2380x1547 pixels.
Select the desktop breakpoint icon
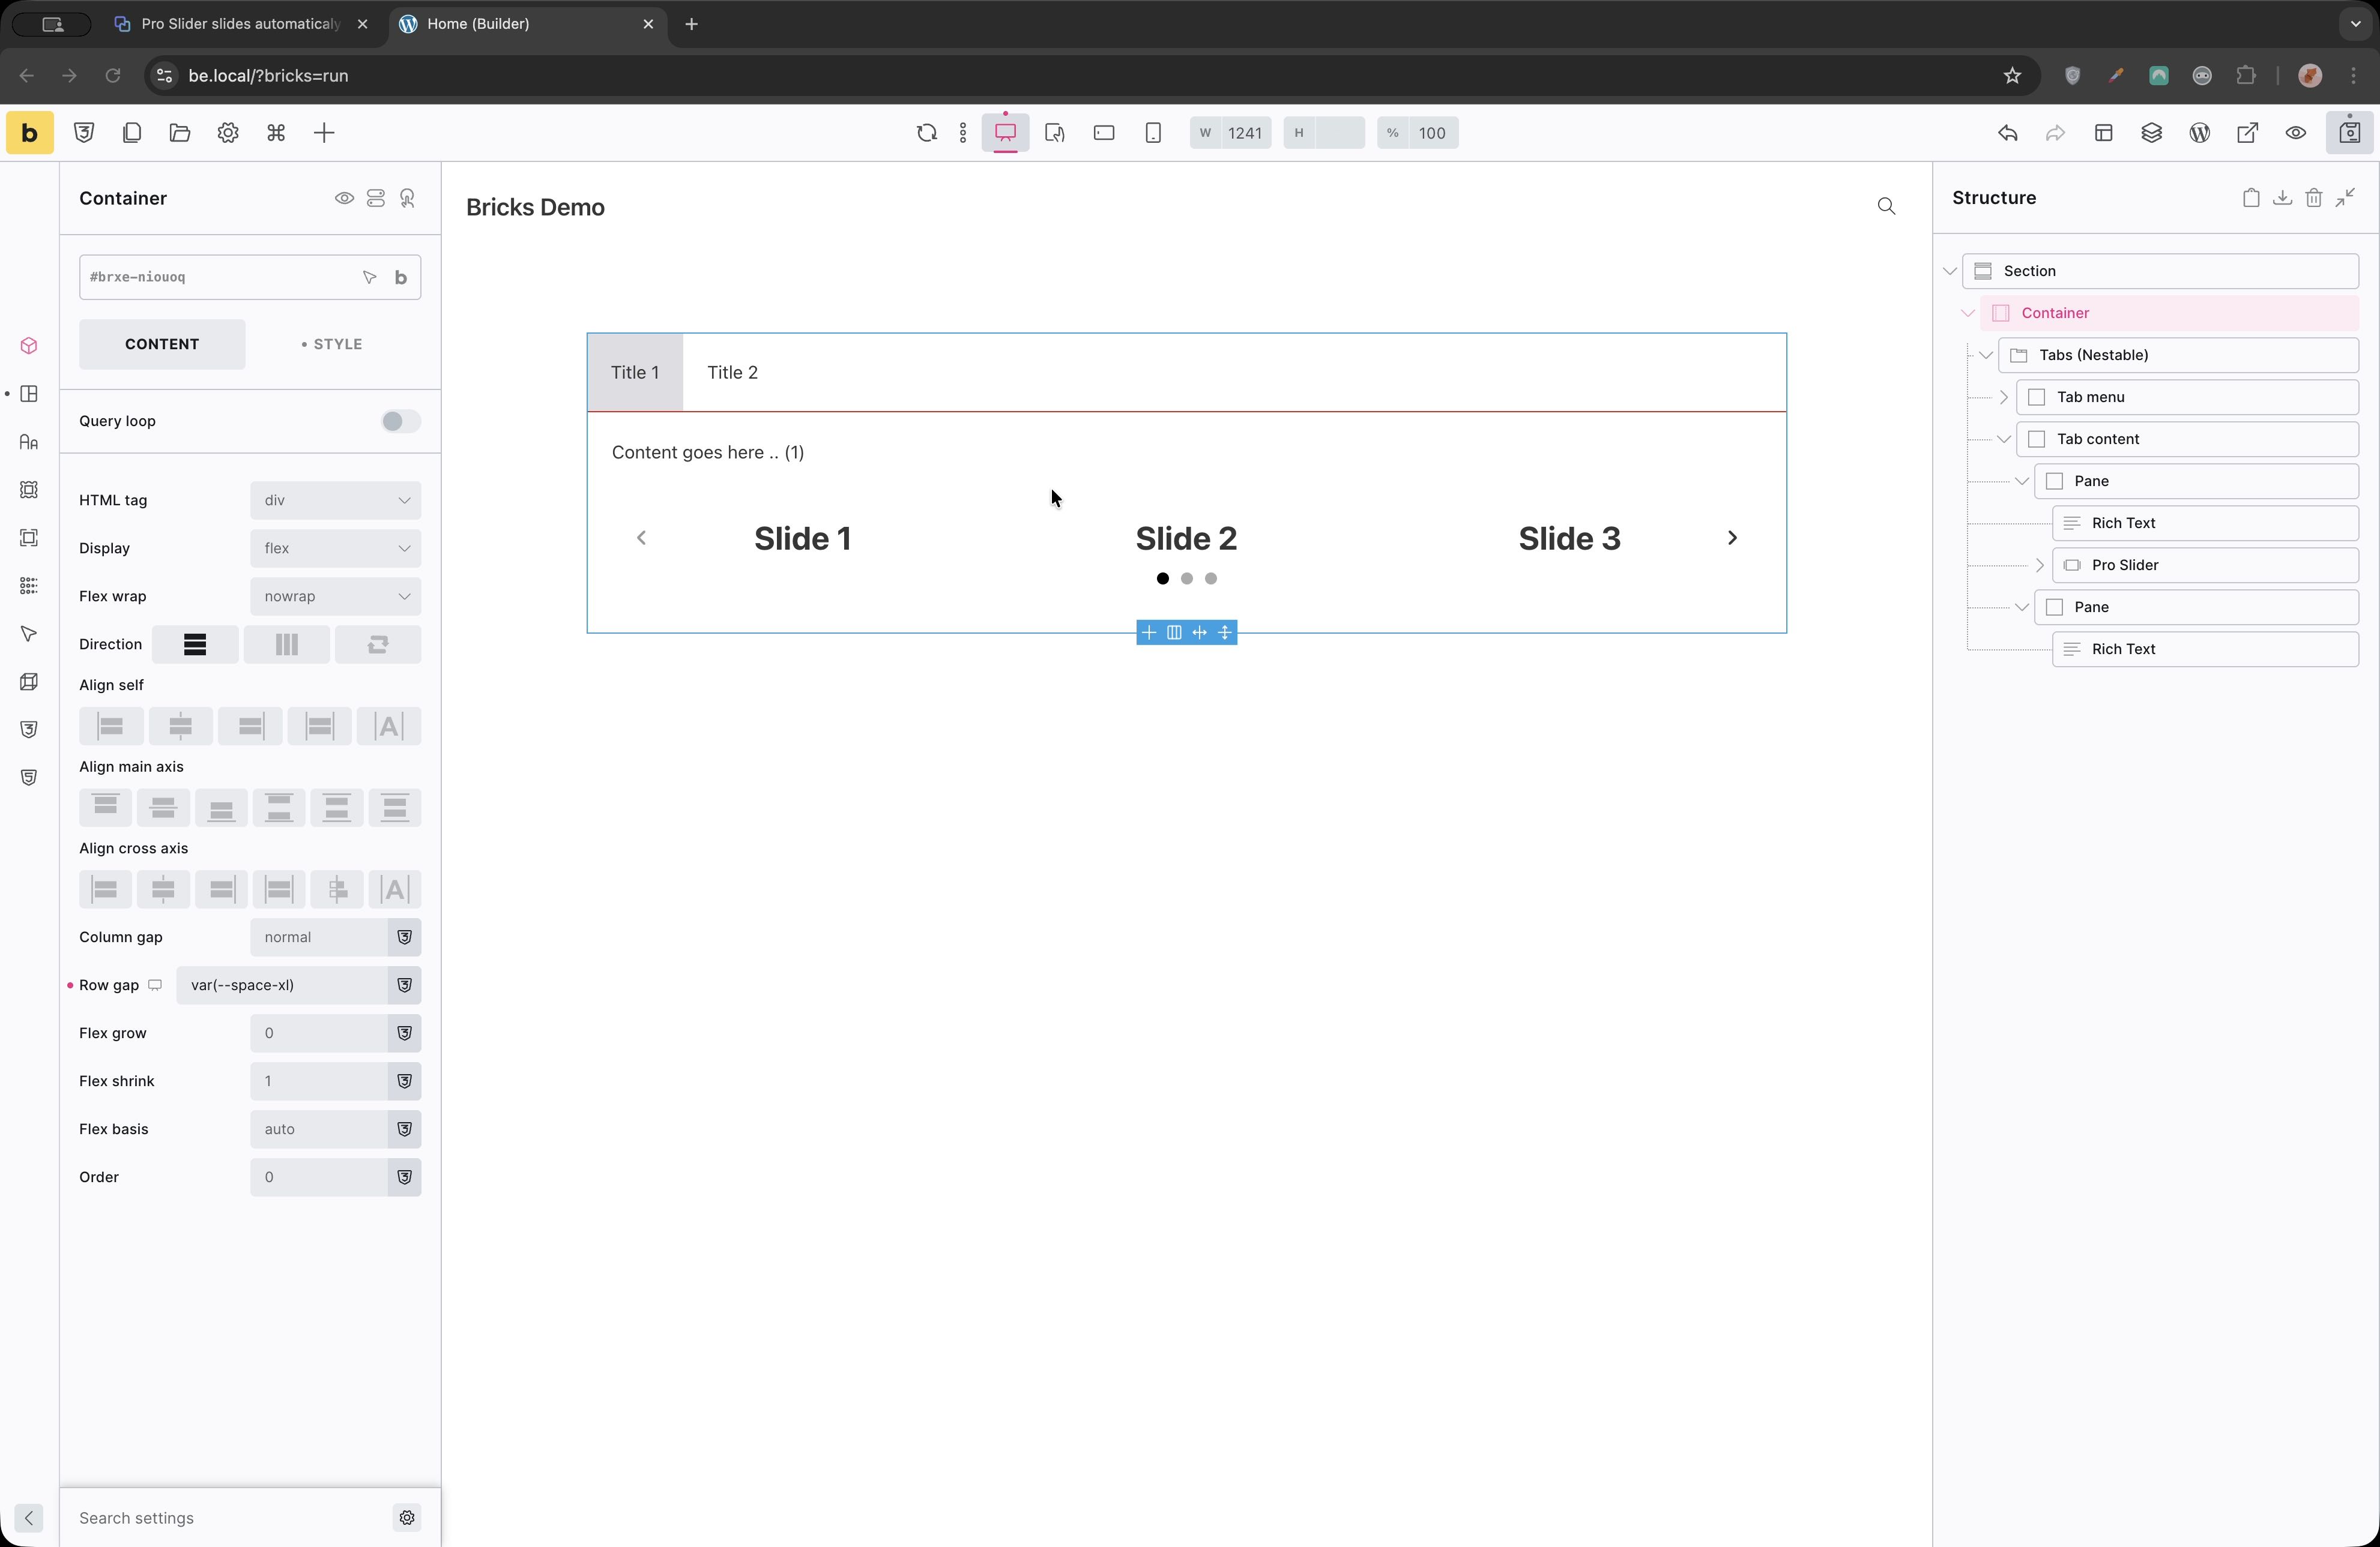1006,133
